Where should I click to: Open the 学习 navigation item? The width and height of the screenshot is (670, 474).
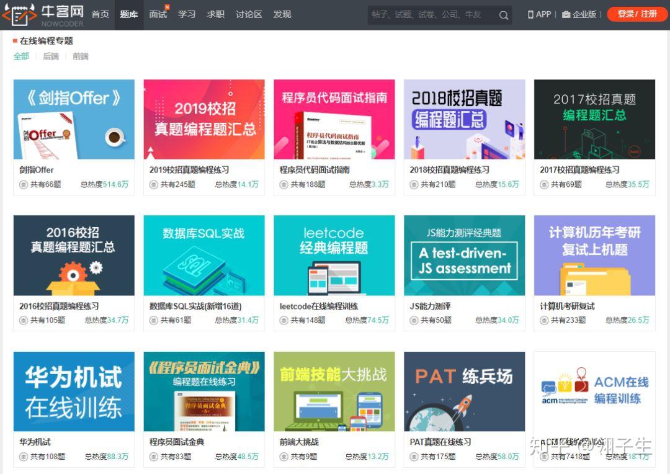[x=187, y=14]
